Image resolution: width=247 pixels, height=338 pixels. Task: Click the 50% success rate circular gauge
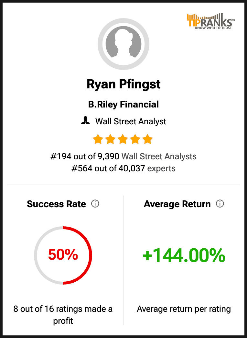[63, 255]
